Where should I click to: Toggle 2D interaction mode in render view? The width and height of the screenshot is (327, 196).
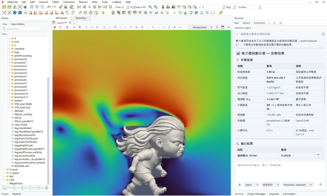74,27
